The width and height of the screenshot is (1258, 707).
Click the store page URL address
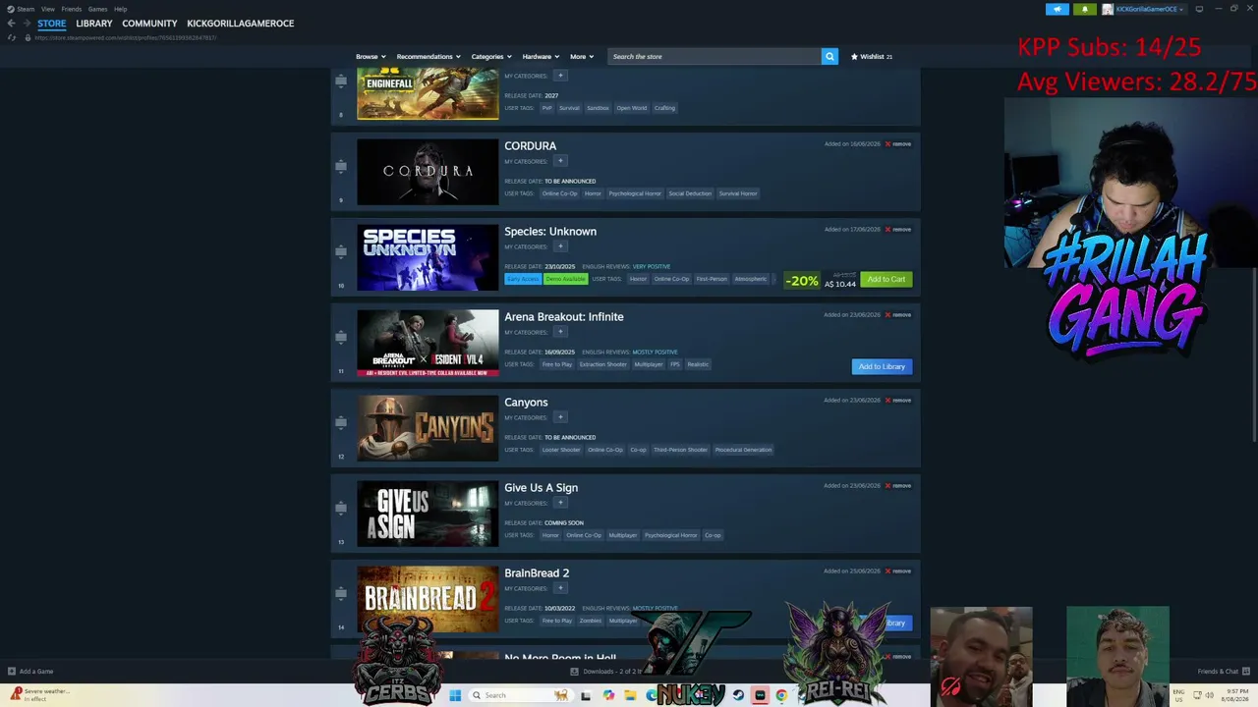pos(126,38)
